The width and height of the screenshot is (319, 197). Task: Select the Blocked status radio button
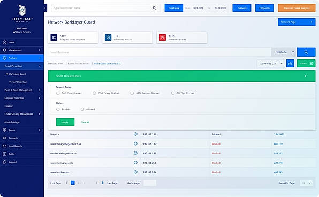pyautogui.click(x=58, y=109)
